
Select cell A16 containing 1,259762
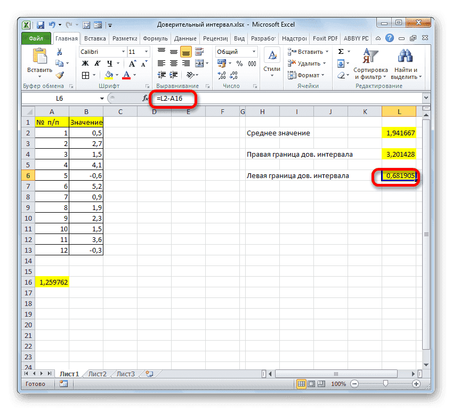pos(52,282)
